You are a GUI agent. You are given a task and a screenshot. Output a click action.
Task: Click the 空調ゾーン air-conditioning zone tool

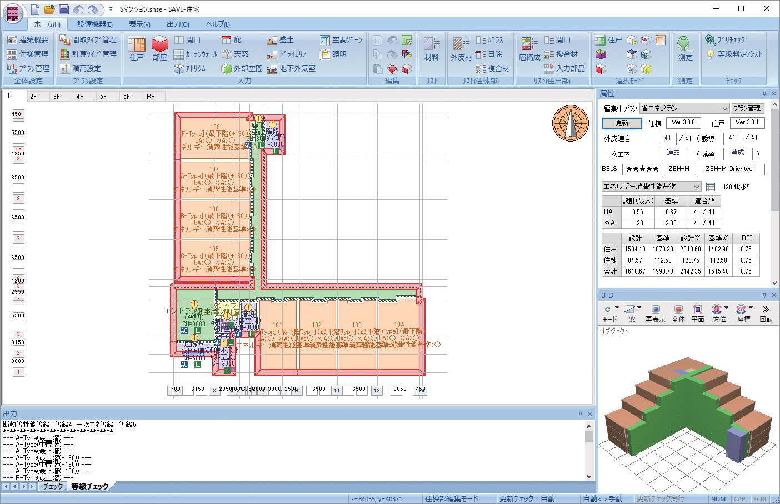point(341,40)
